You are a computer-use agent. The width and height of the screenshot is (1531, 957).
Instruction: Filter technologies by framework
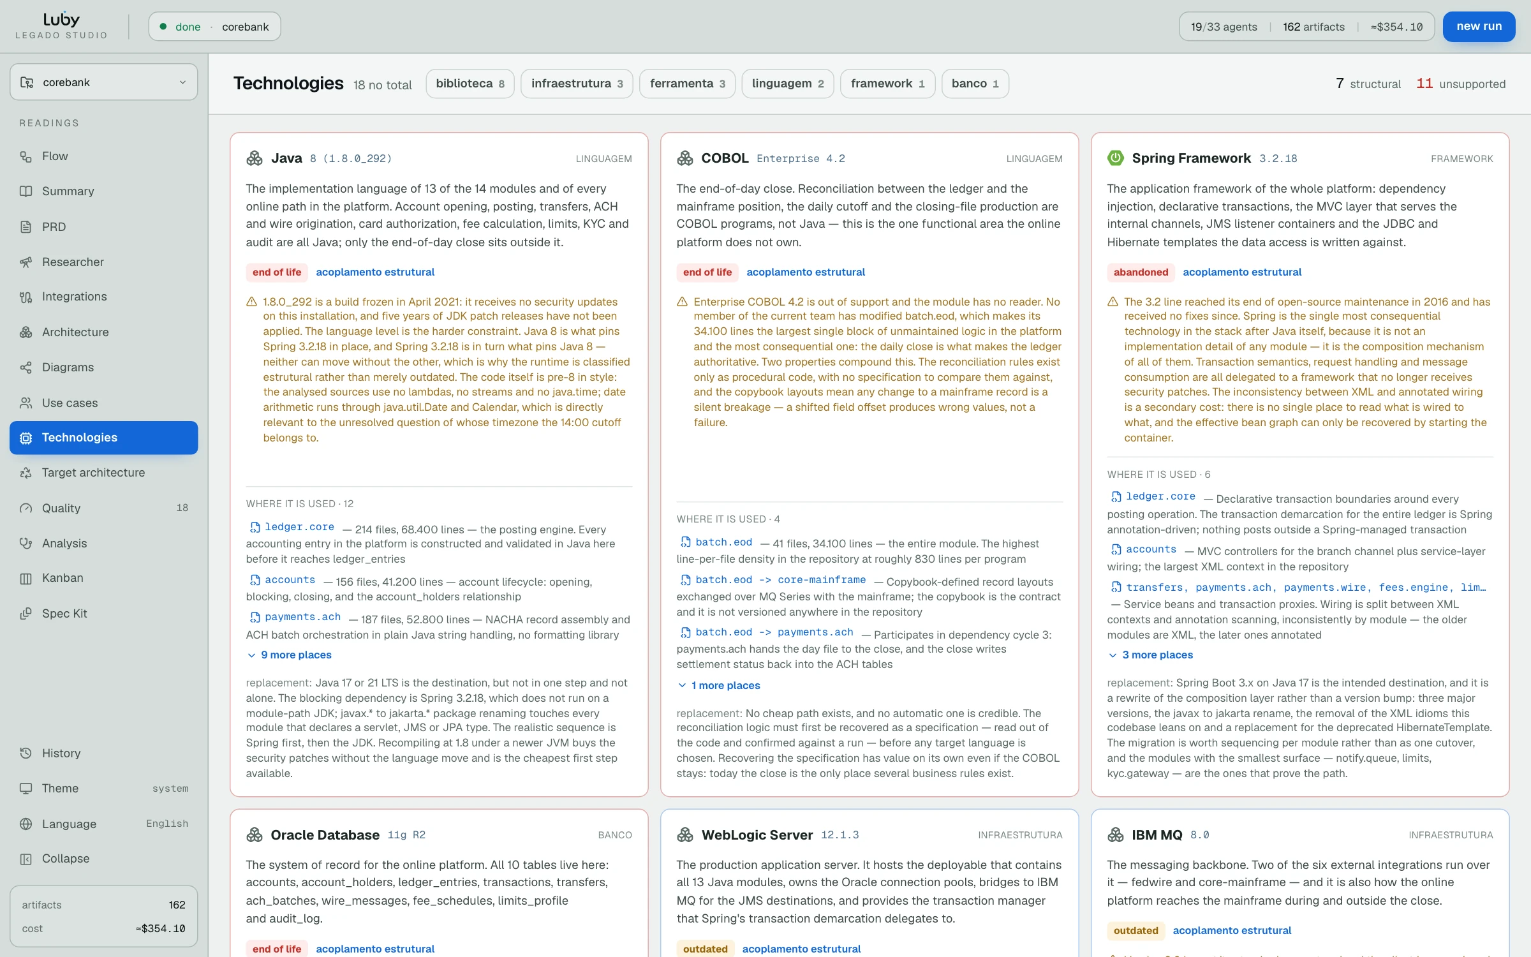coord(887,84)
